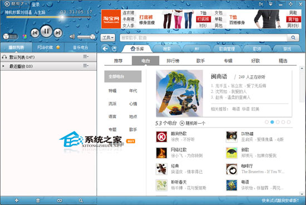Go to the previous track
The width and height of the screenshot is (306, 205).
point(35,33)
